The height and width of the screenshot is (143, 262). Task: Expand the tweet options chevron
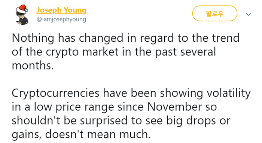[249, 14]
